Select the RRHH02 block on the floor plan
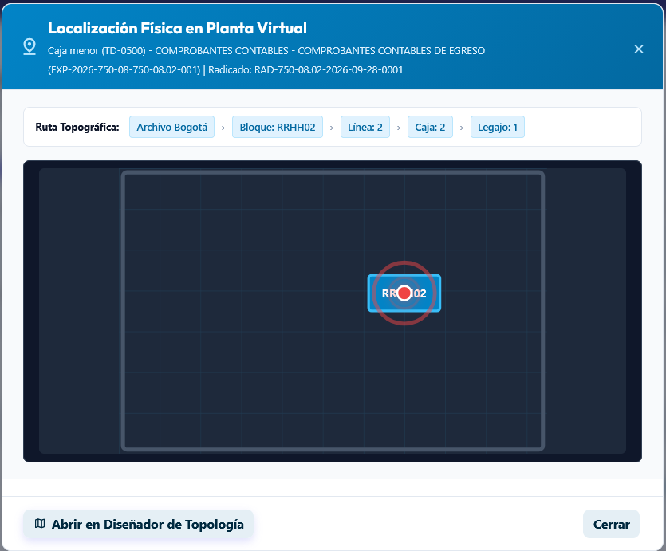The image size is (666, 551). coord(404,293)
